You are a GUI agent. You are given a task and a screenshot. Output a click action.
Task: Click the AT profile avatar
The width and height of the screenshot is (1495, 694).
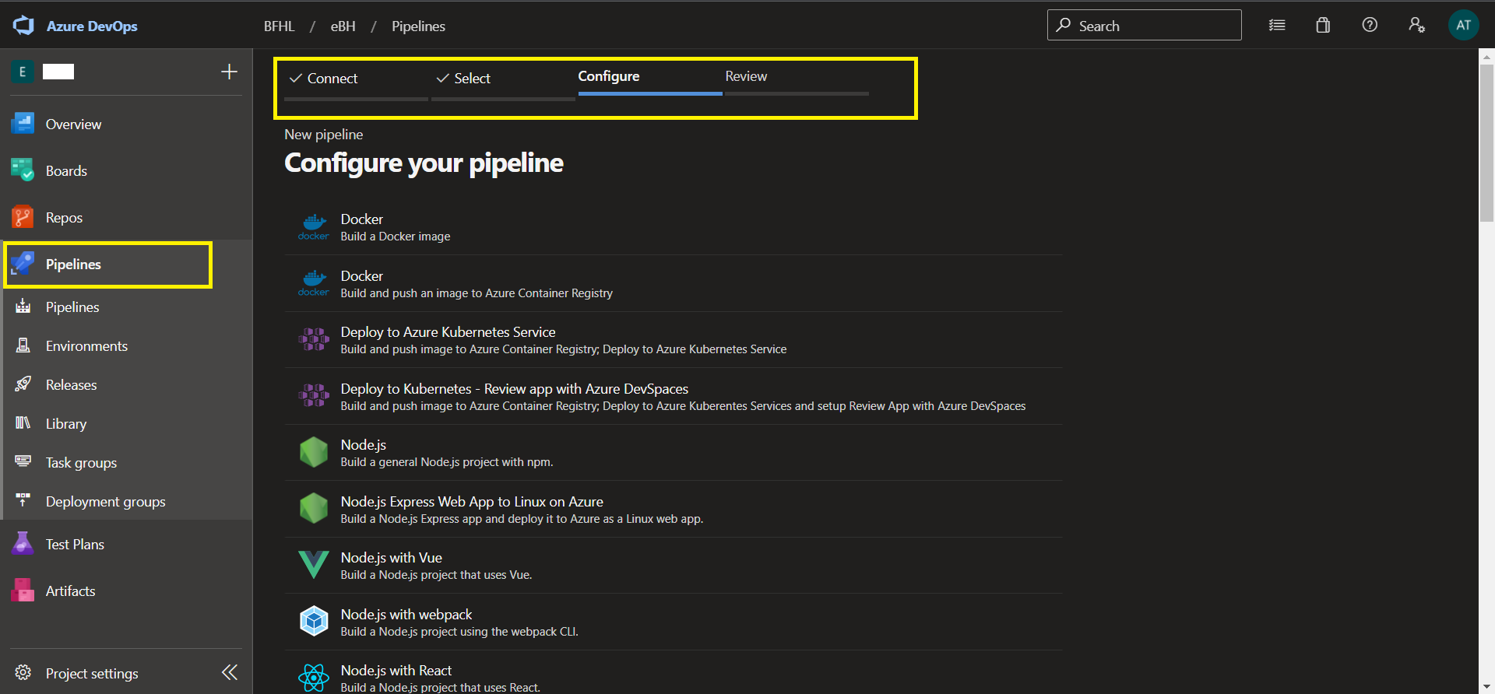pos(1463,26)
